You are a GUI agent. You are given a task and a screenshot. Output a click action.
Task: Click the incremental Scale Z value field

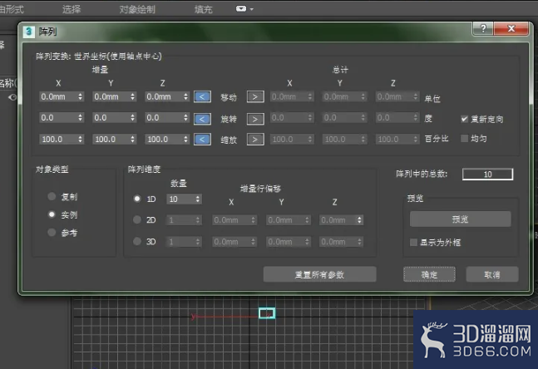click(164, 140)
